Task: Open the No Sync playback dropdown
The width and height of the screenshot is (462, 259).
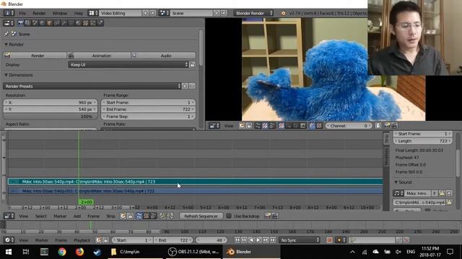Action: (300, 240)
